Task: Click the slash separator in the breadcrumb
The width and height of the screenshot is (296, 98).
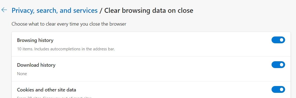Action: point(101,11)
